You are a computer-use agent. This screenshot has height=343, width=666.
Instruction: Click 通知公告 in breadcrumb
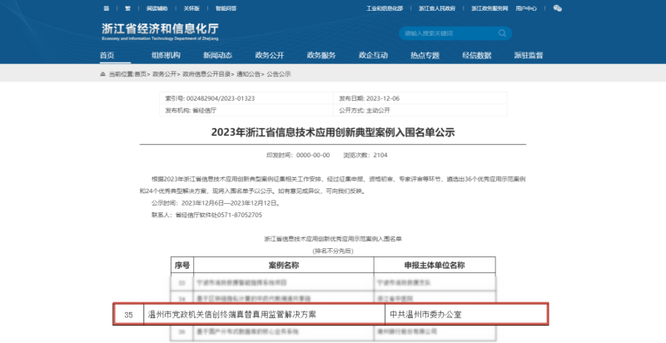coord(248,74)
